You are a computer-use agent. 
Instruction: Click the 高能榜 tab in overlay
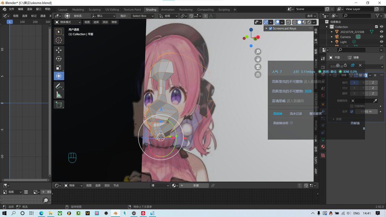pos(278,113)
